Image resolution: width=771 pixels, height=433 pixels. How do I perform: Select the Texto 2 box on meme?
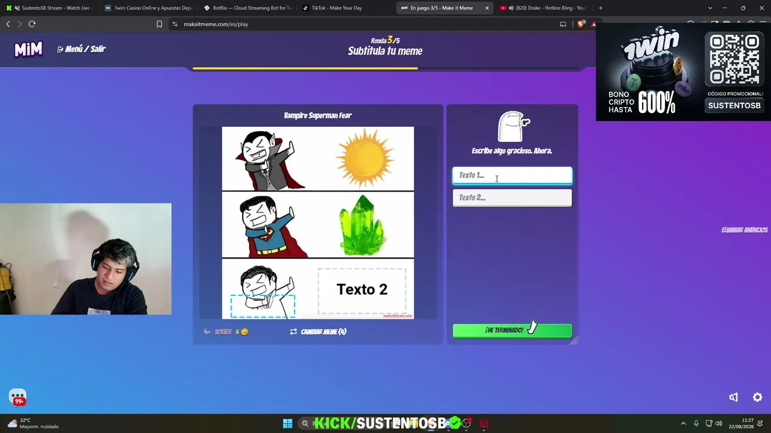tap(362, 290)
